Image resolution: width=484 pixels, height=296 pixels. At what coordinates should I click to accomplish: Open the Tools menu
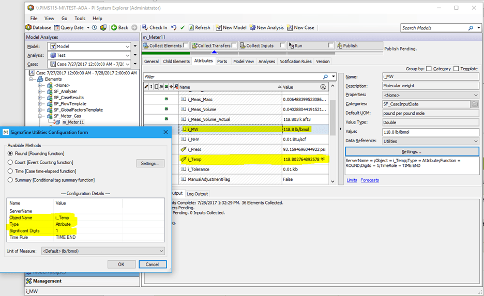(x=80, y=18)
